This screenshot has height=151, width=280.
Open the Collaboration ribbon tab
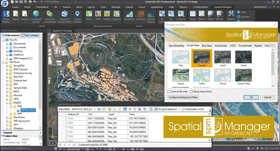[x=200, y=7]
